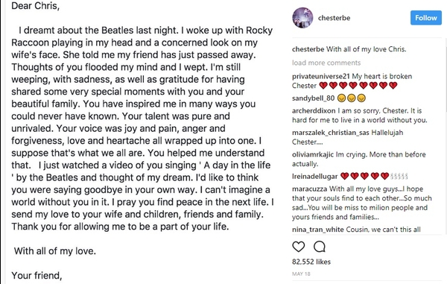Click the Dear Chris letter image
The image size is (447, 284).
coord(142,142)
